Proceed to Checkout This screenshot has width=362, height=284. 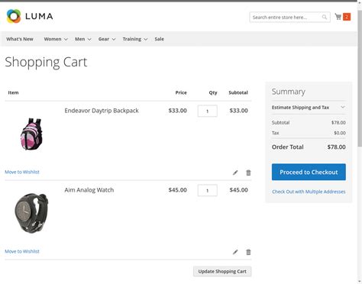[309, 172]
